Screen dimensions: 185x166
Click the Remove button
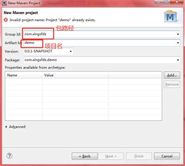pyautogui.click(x=172, y=85)
